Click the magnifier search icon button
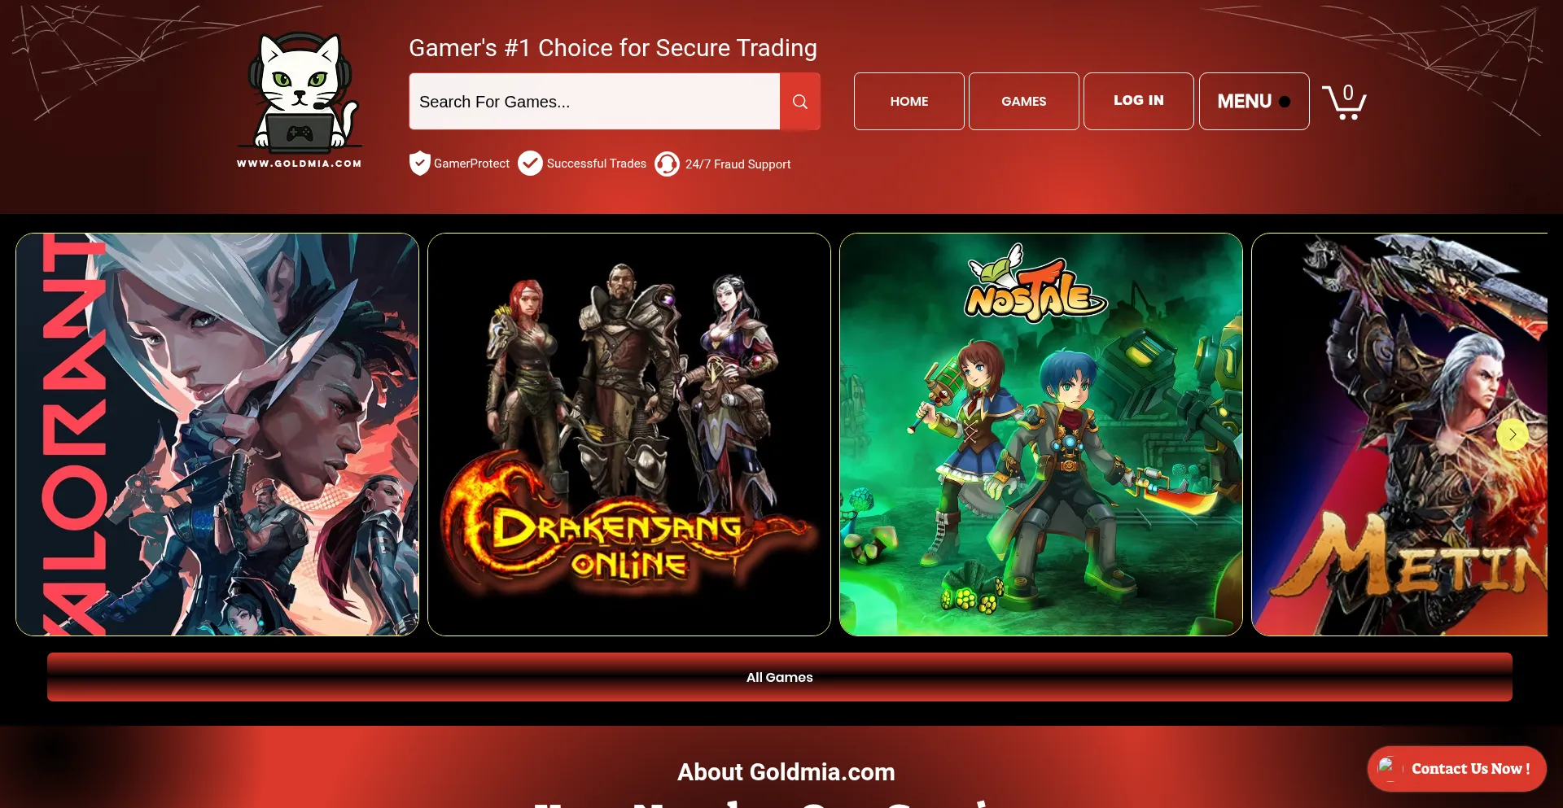This screenshot has height=808, width=1563. (800, 102)
